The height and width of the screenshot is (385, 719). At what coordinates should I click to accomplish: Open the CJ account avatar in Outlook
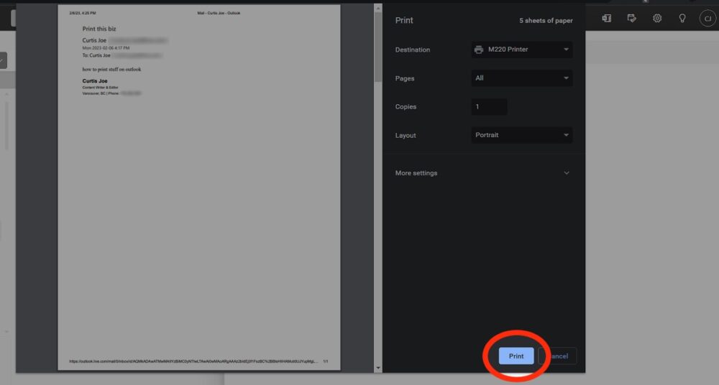[x=707, y=19]
